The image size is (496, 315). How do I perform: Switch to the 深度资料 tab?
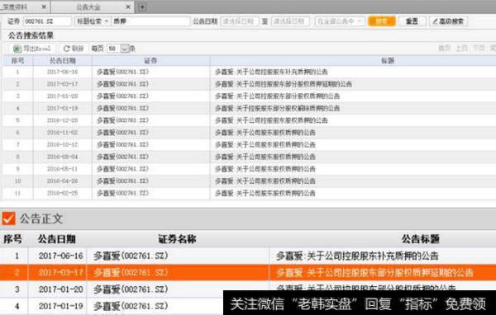(x=14, y=7)
